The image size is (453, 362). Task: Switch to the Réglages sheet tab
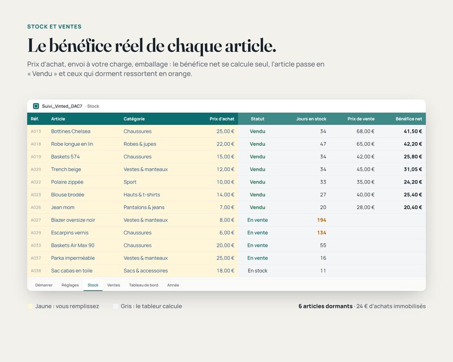click(x=70, y=285)
